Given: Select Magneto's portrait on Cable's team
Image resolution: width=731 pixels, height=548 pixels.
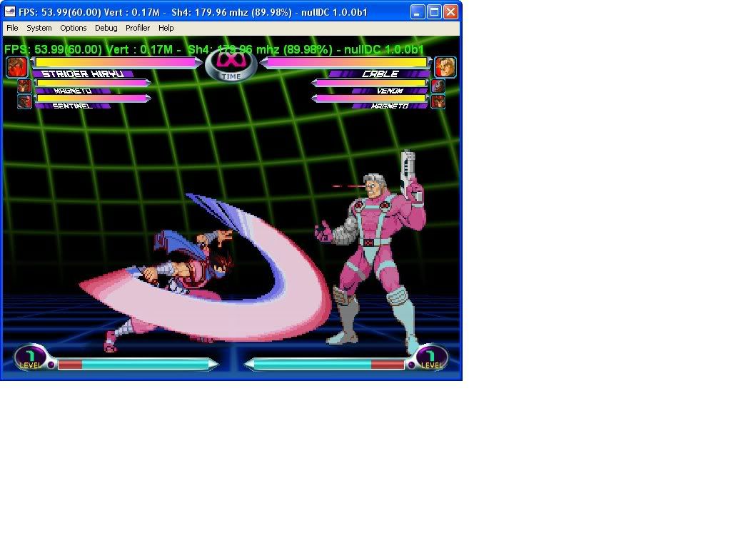Looking at the screenshot, I should (x=438, y=101).
